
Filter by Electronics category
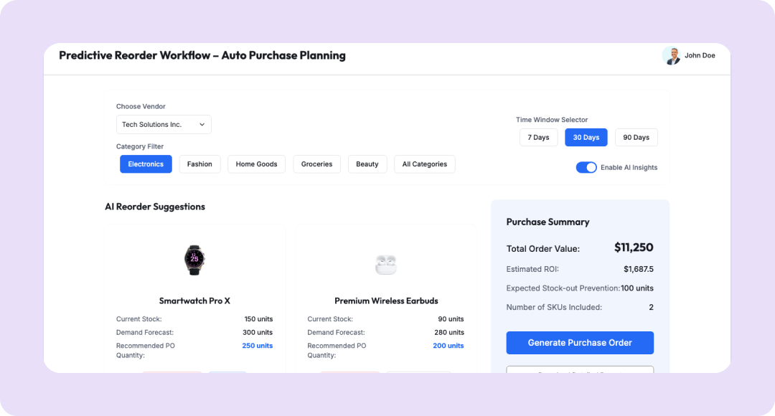(x=146, y=164)
